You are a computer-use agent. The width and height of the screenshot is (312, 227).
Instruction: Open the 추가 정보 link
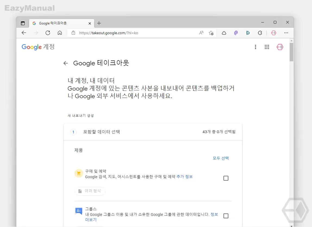click(x=185, y=177)
